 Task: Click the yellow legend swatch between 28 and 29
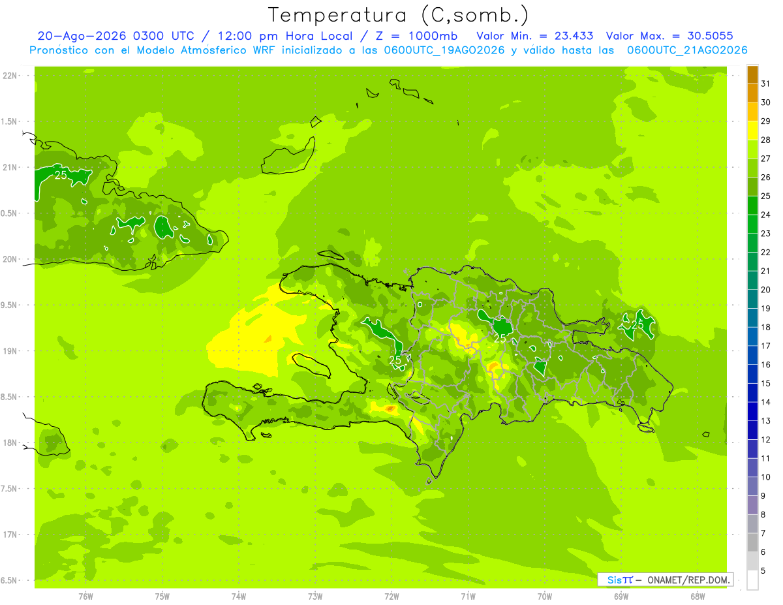point(752,131)
